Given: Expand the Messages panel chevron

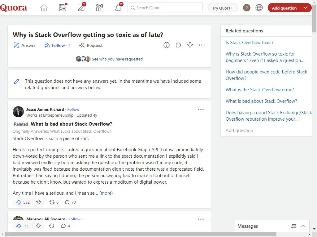Looking at the screenshot, I should point(303,226).
